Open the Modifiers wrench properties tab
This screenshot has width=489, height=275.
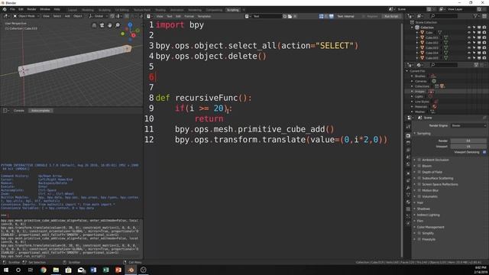coord(408,188)
